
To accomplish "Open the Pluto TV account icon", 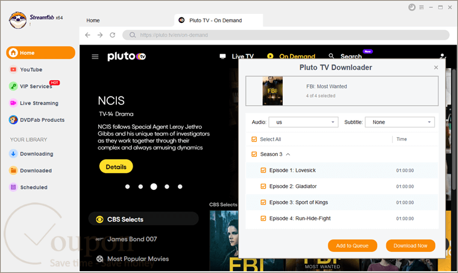I will point(443,56).
